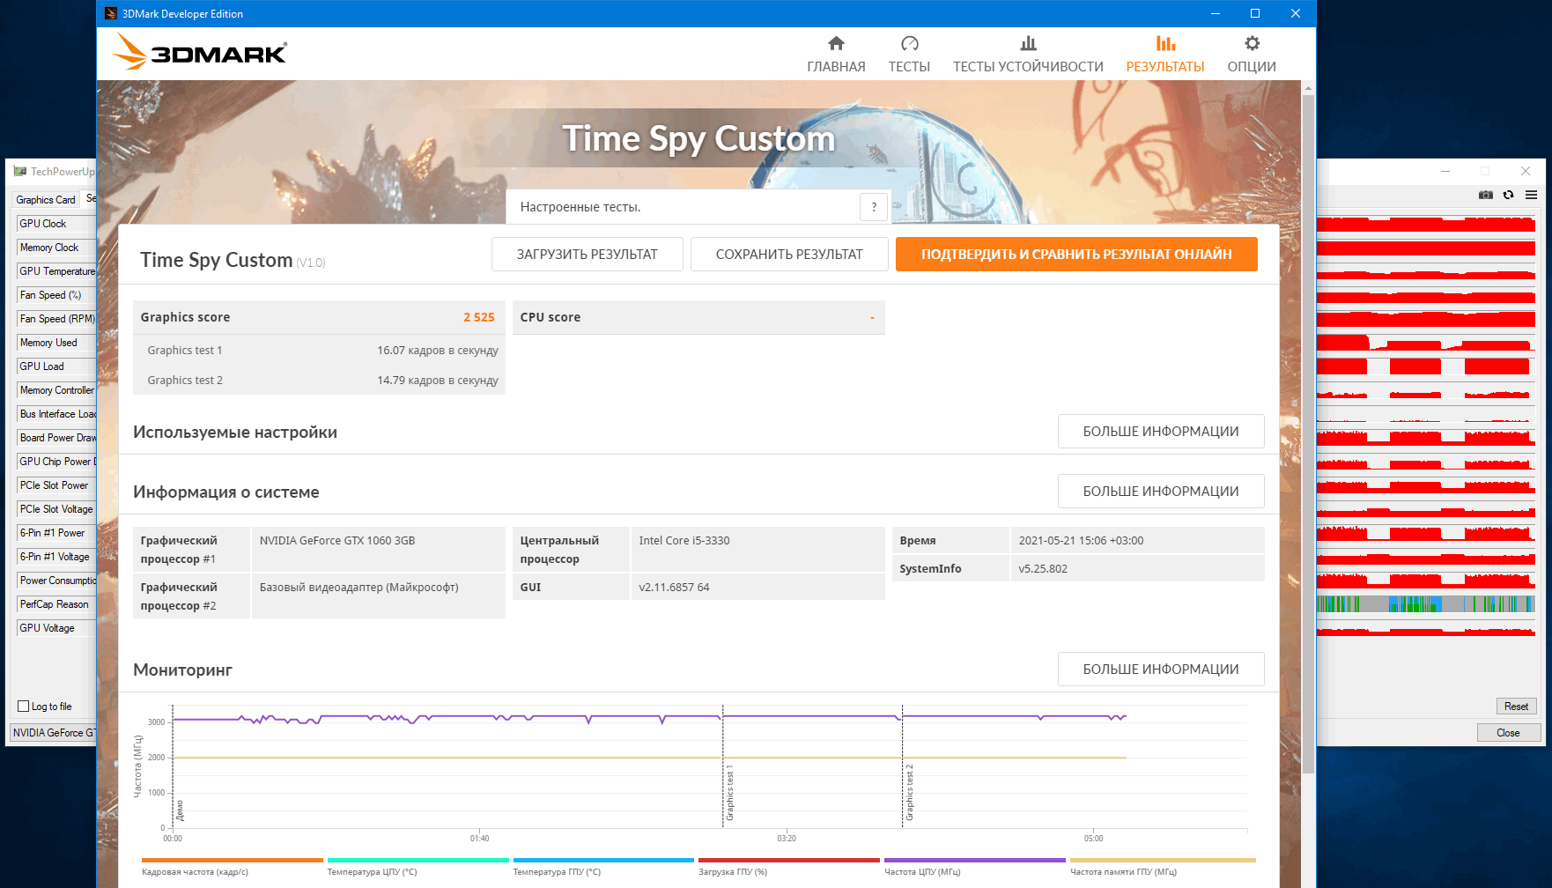The image size is (1552, 888).
Task: Enable Log to file in TechPowerUp window
Action: click(24, 707)
